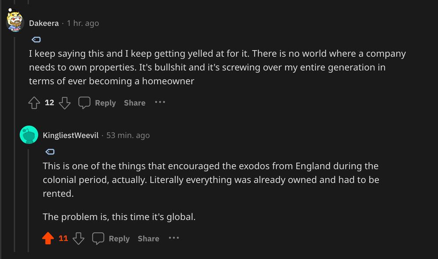Click the speech bubble icon under KingliestWeevil's comment
Screen dimensions: 438x259
(98, 238)
